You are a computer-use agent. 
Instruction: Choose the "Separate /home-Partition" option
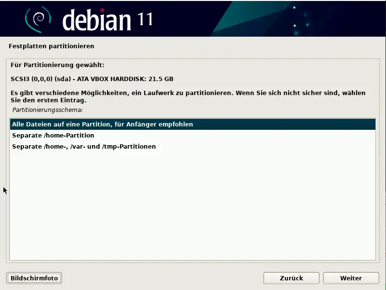(53, 136)
